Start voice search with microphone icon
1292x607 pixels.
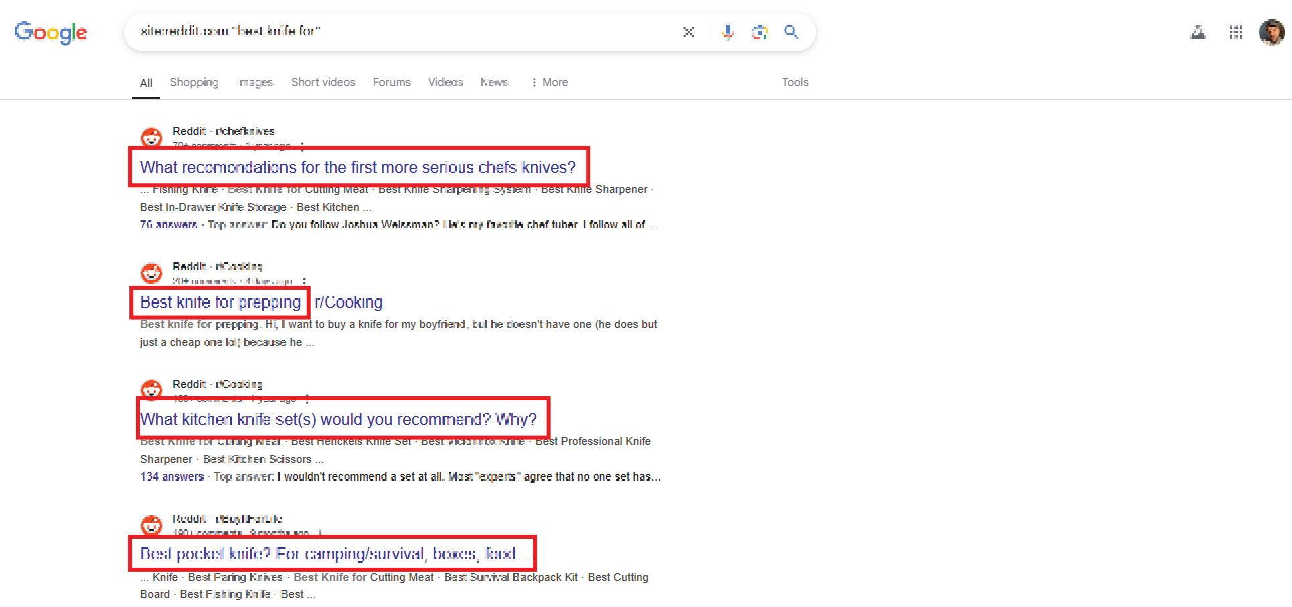[728, 32]
